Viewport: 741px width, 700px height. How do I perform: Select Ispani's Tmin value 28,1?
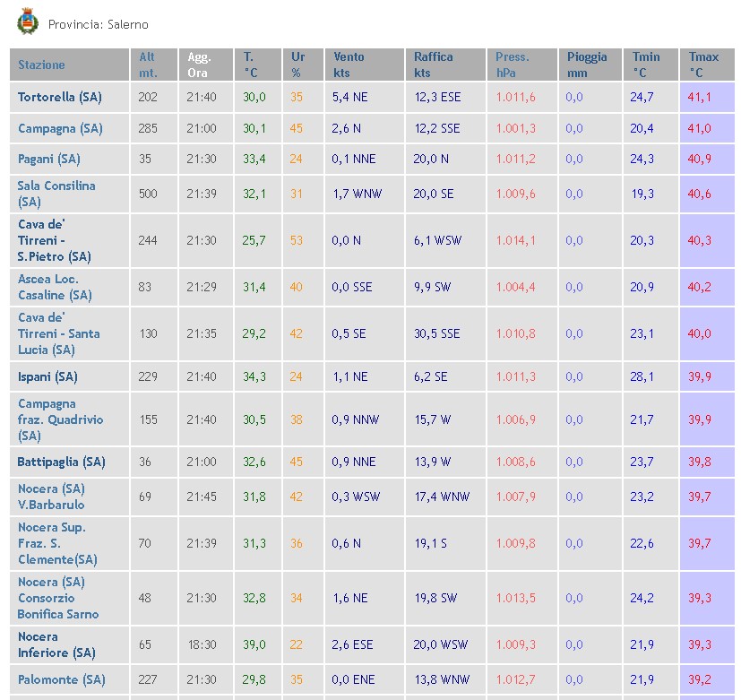pos(642,376)
